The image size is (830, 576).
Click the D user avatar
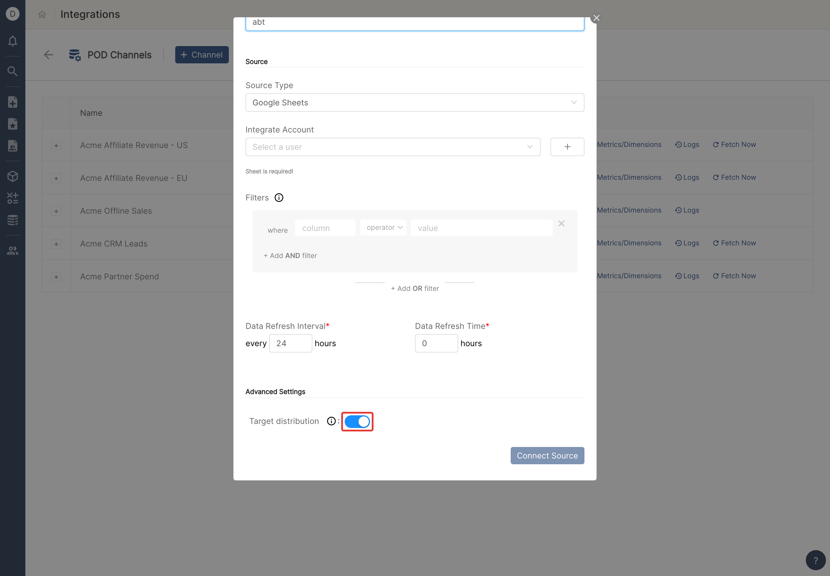[13, 14]
